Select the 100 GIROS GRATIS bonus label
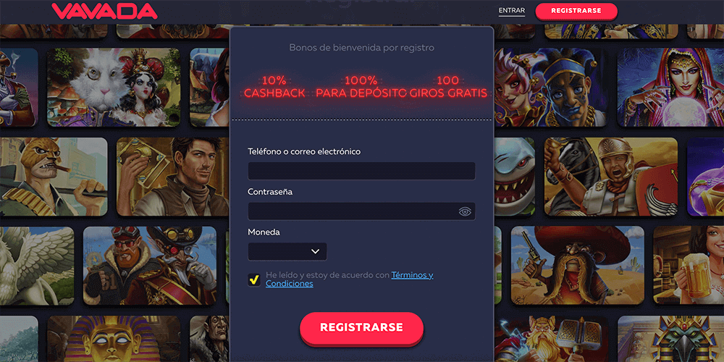This screenshot has width=724, height=362. click(x=448, y=87)
